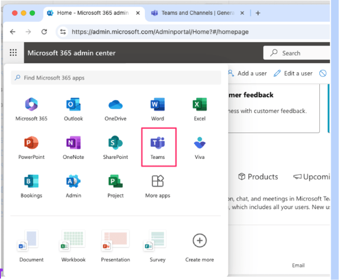Launch Project from the app grid
Image resolution: width=339 pixels, height=280 pixels.
pyautogui.click(x=115, y=181)
